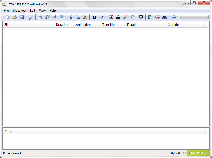Maximize the DVD slideshow GUI window
Screen dimensions: 212x158
pyautogui.click(x=194, y=3)
